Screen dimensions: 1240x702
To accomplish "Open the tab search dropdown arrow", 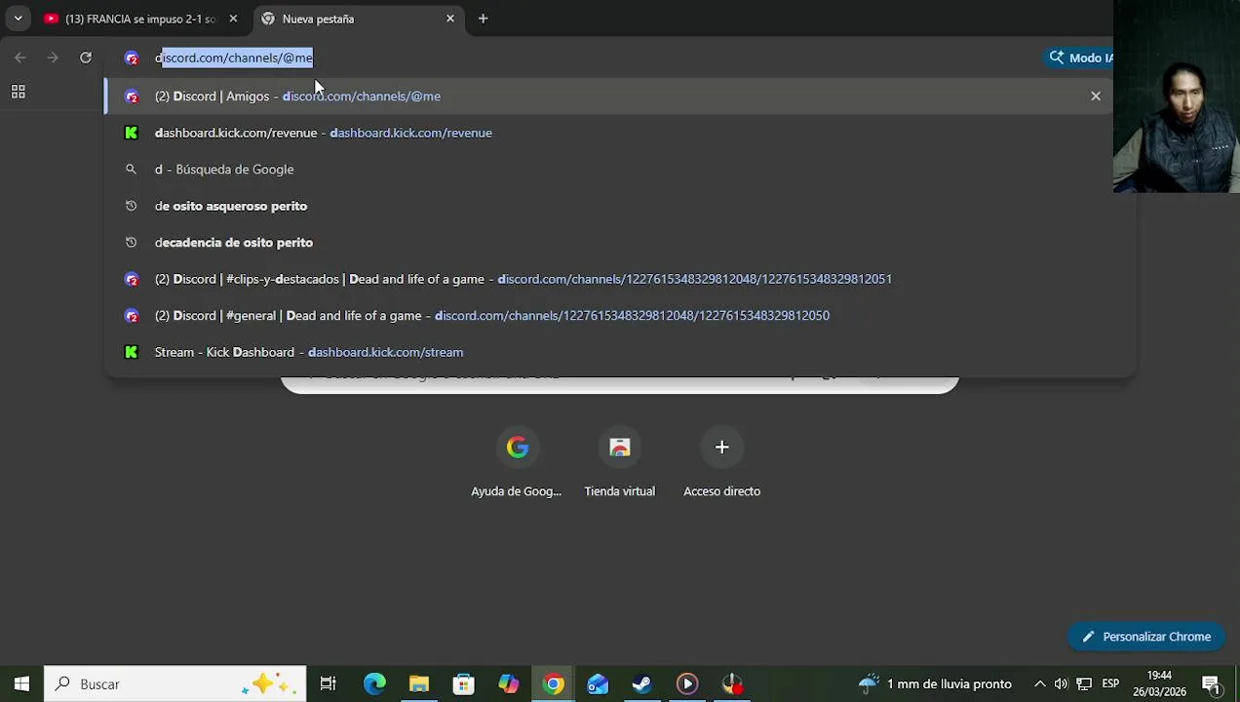I will (18, 19).
